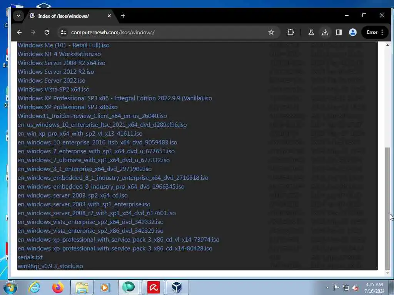Image resolution: width=394 pixels, height=295 pixels.
Task: Click the scrollbar down arrow
Action: click(388, 273)
